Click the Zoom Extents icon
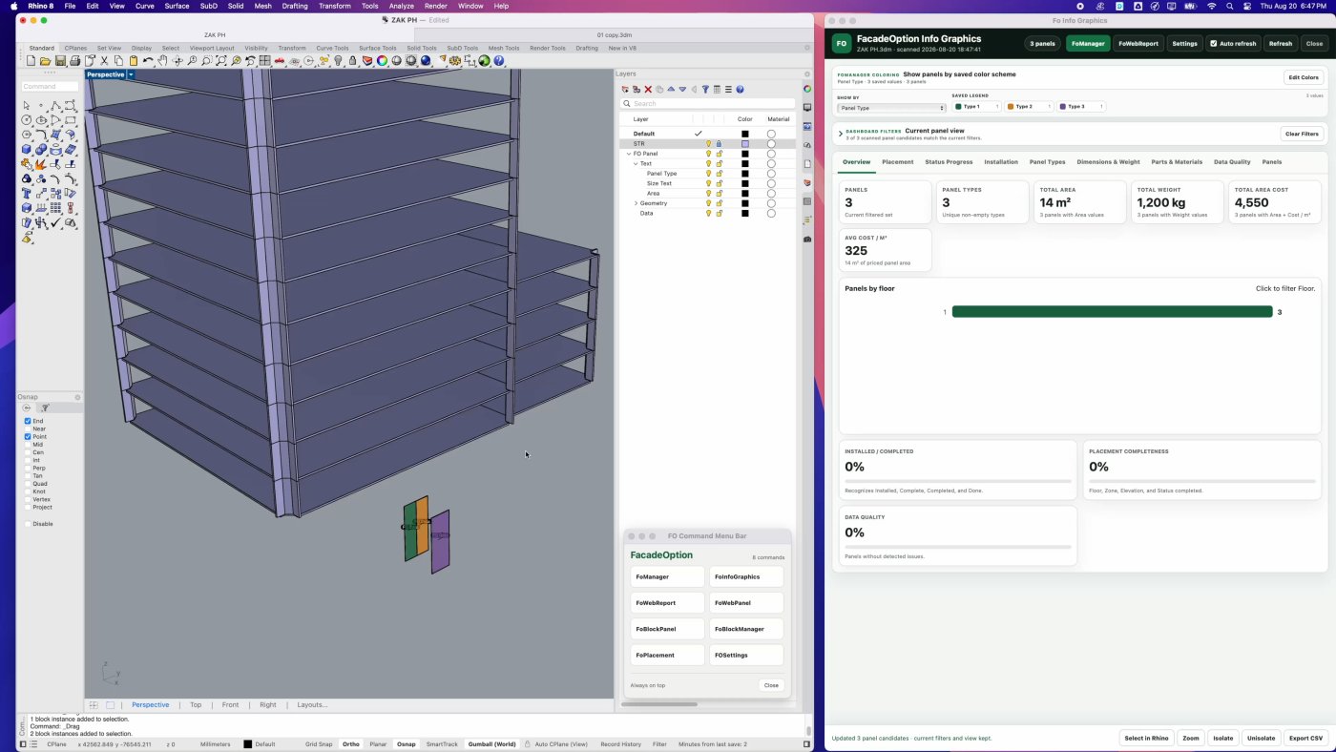1336x752 pixels. 221,61
